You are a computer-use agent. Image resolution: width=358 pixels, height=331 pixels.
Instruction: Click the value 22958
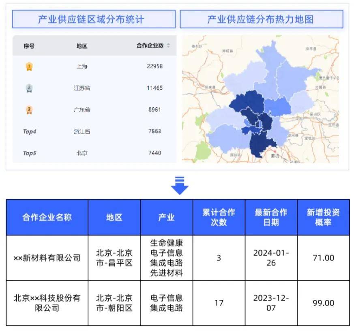[x=154, y=66]
